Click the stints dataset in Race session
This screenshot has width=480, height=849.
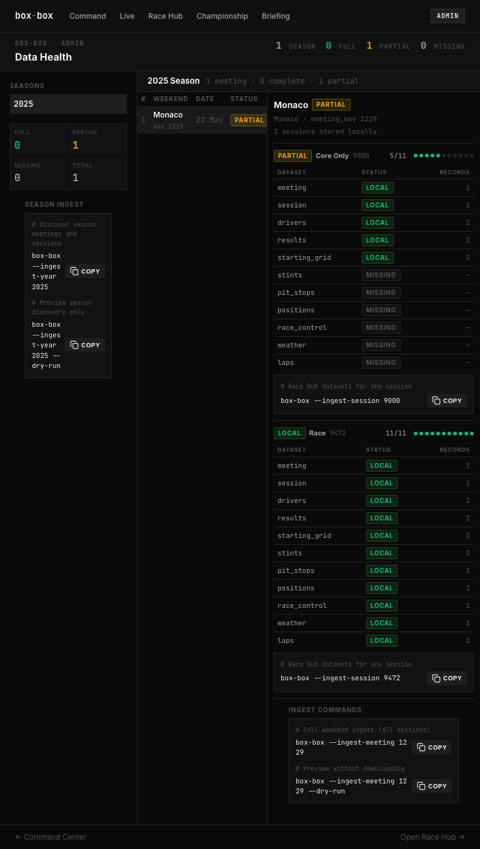pos(290,553)
